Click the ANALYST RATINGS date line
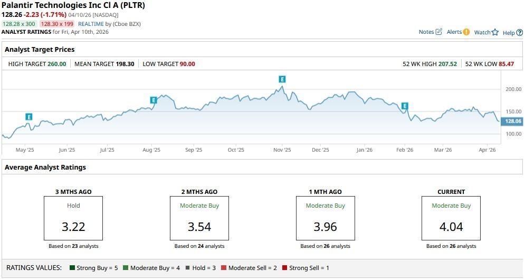This screenshot has width=525, height=279. [x=55, y=32]
